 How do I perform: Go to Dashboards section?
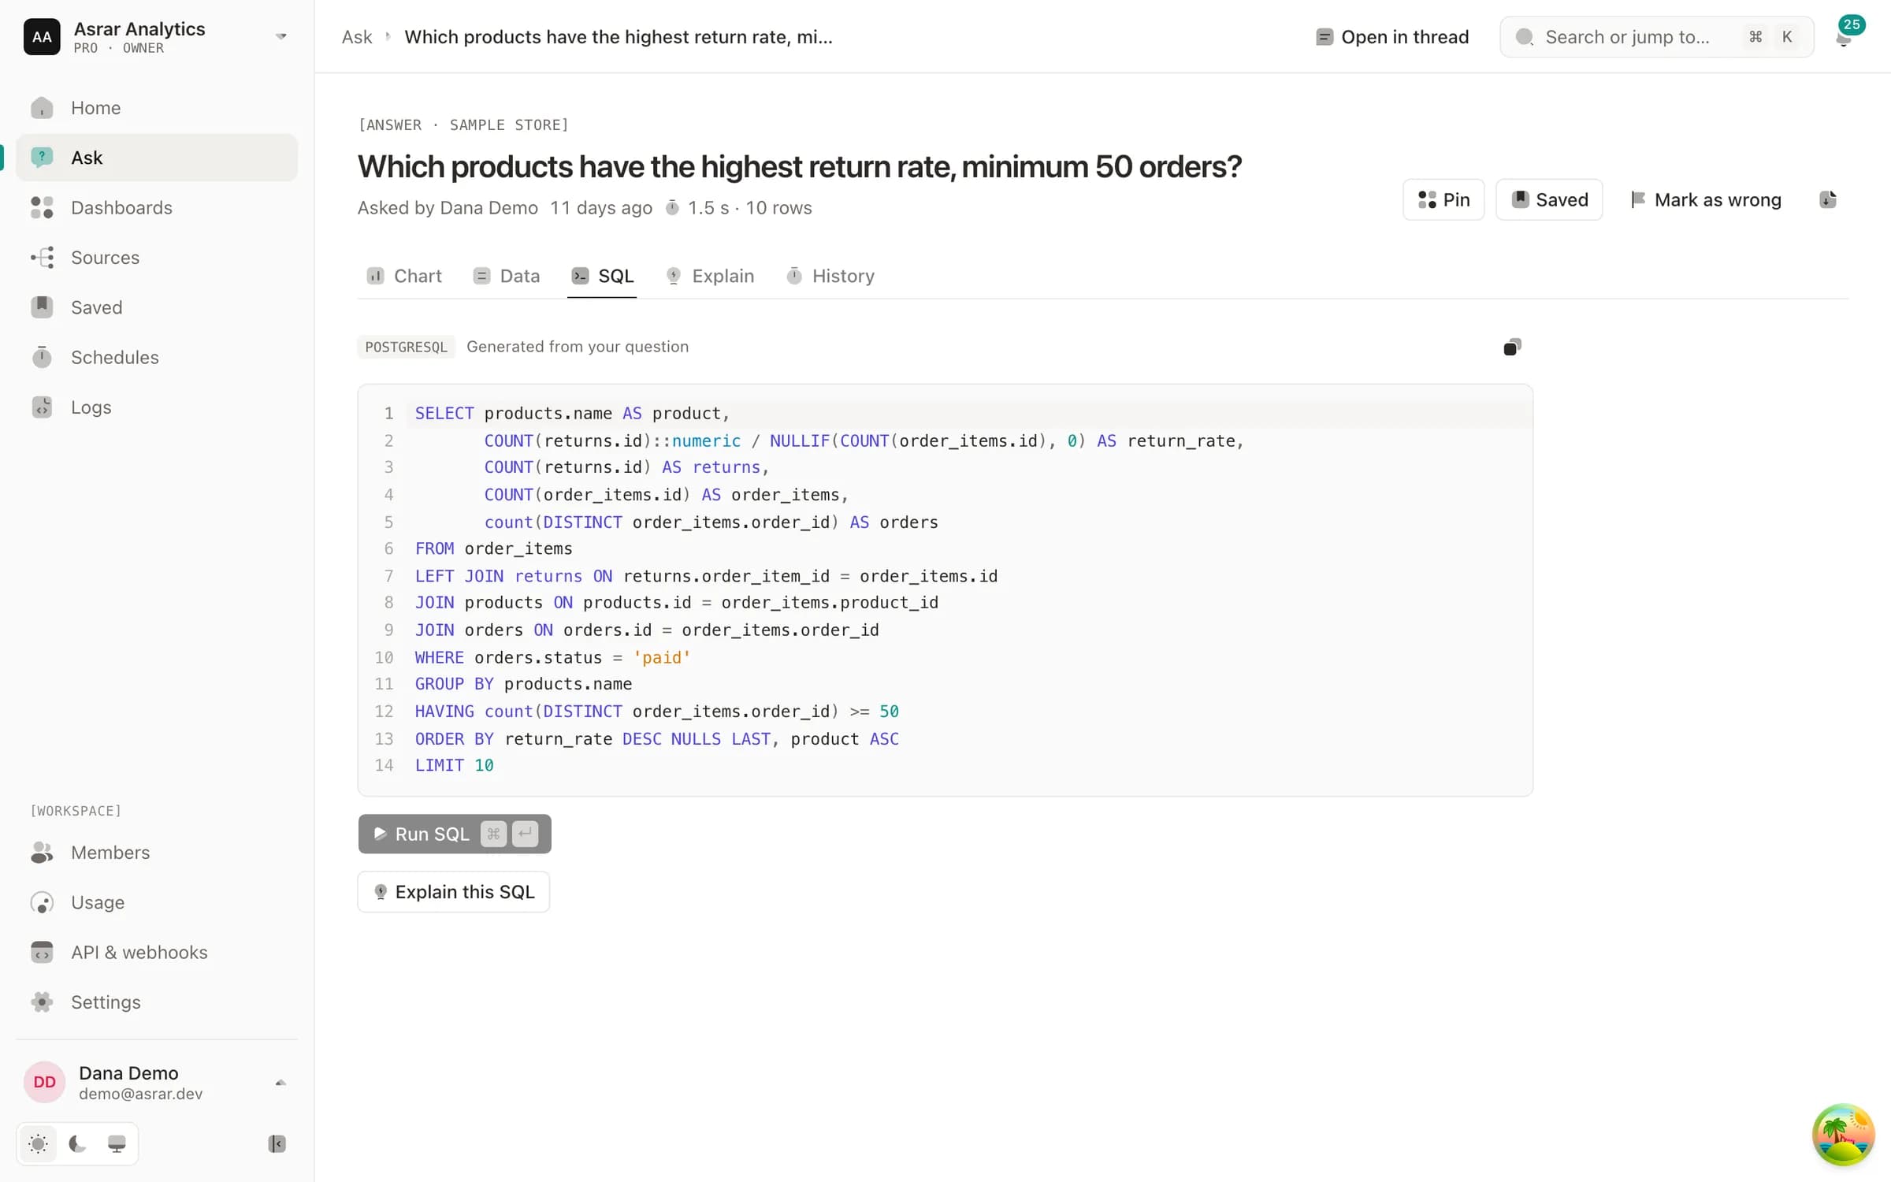click(157, 207)
